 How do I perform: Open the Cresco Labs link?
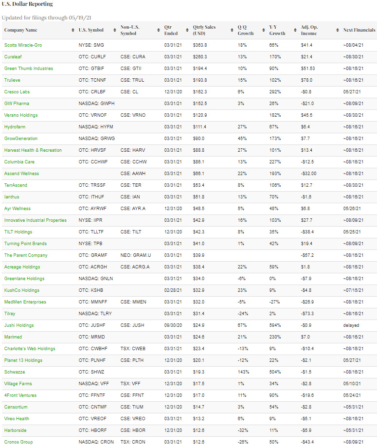[18, 92]
